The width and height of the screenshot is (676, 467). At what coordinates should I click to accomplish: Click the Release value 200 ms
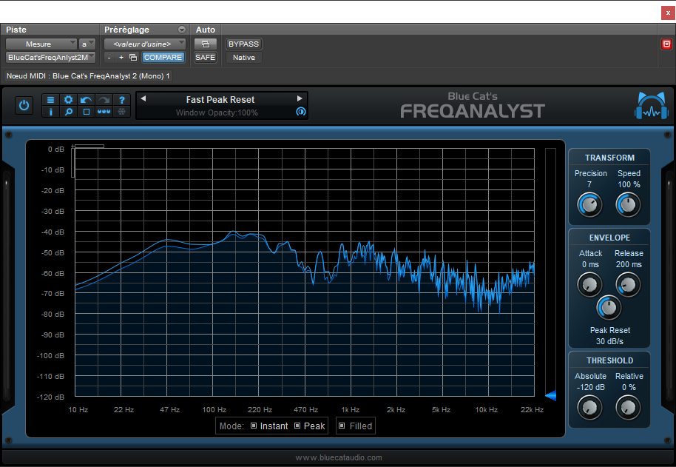(x=629, y=264)
